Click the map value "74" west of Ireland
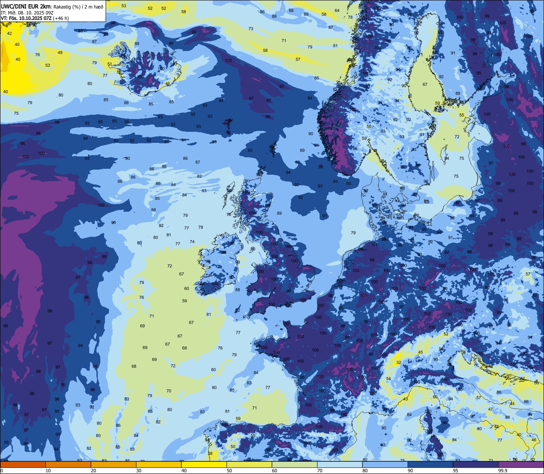 point(192,241)
